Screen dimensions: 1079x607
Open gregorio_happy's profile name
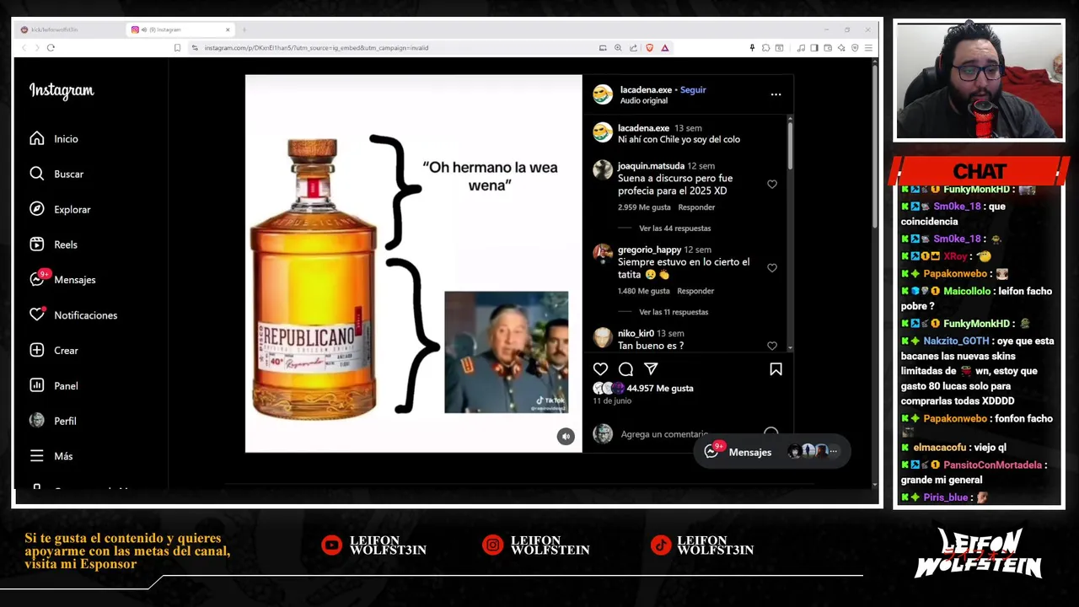click(649, 250)
